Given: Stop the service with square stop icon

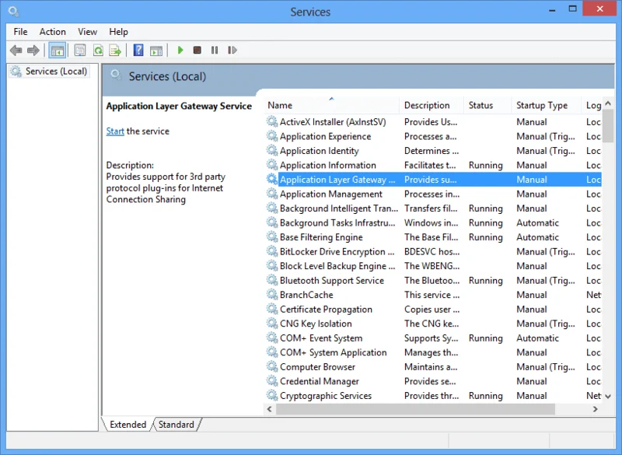Looking at the screenshot, I should pyautogui.click(x=197, y=51).
